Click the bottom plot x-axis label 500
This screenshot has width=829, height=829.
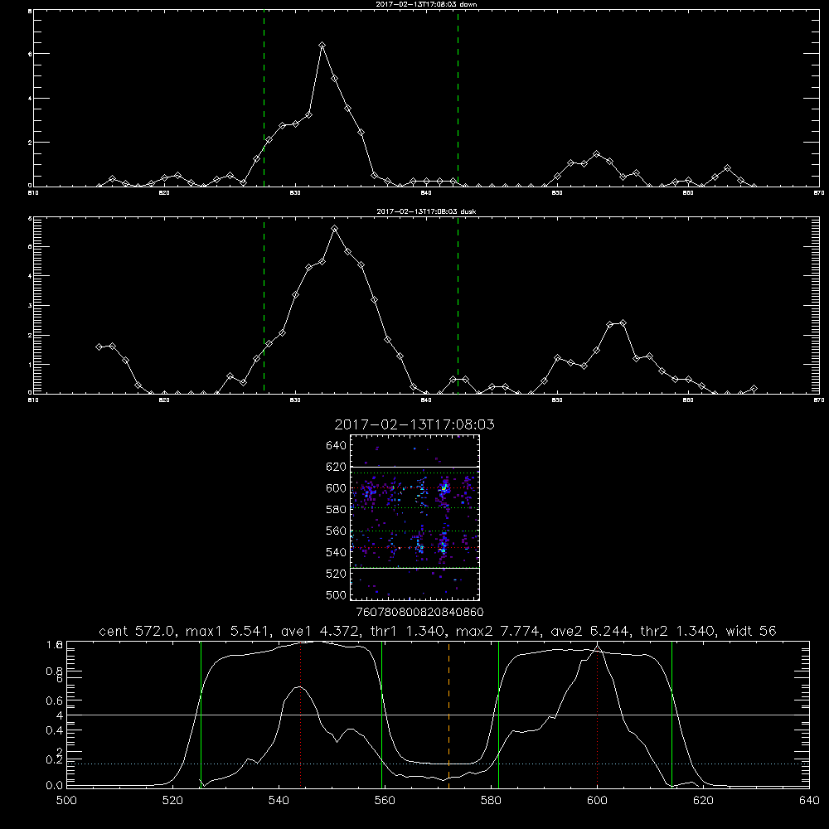click(x=66, y=801)
